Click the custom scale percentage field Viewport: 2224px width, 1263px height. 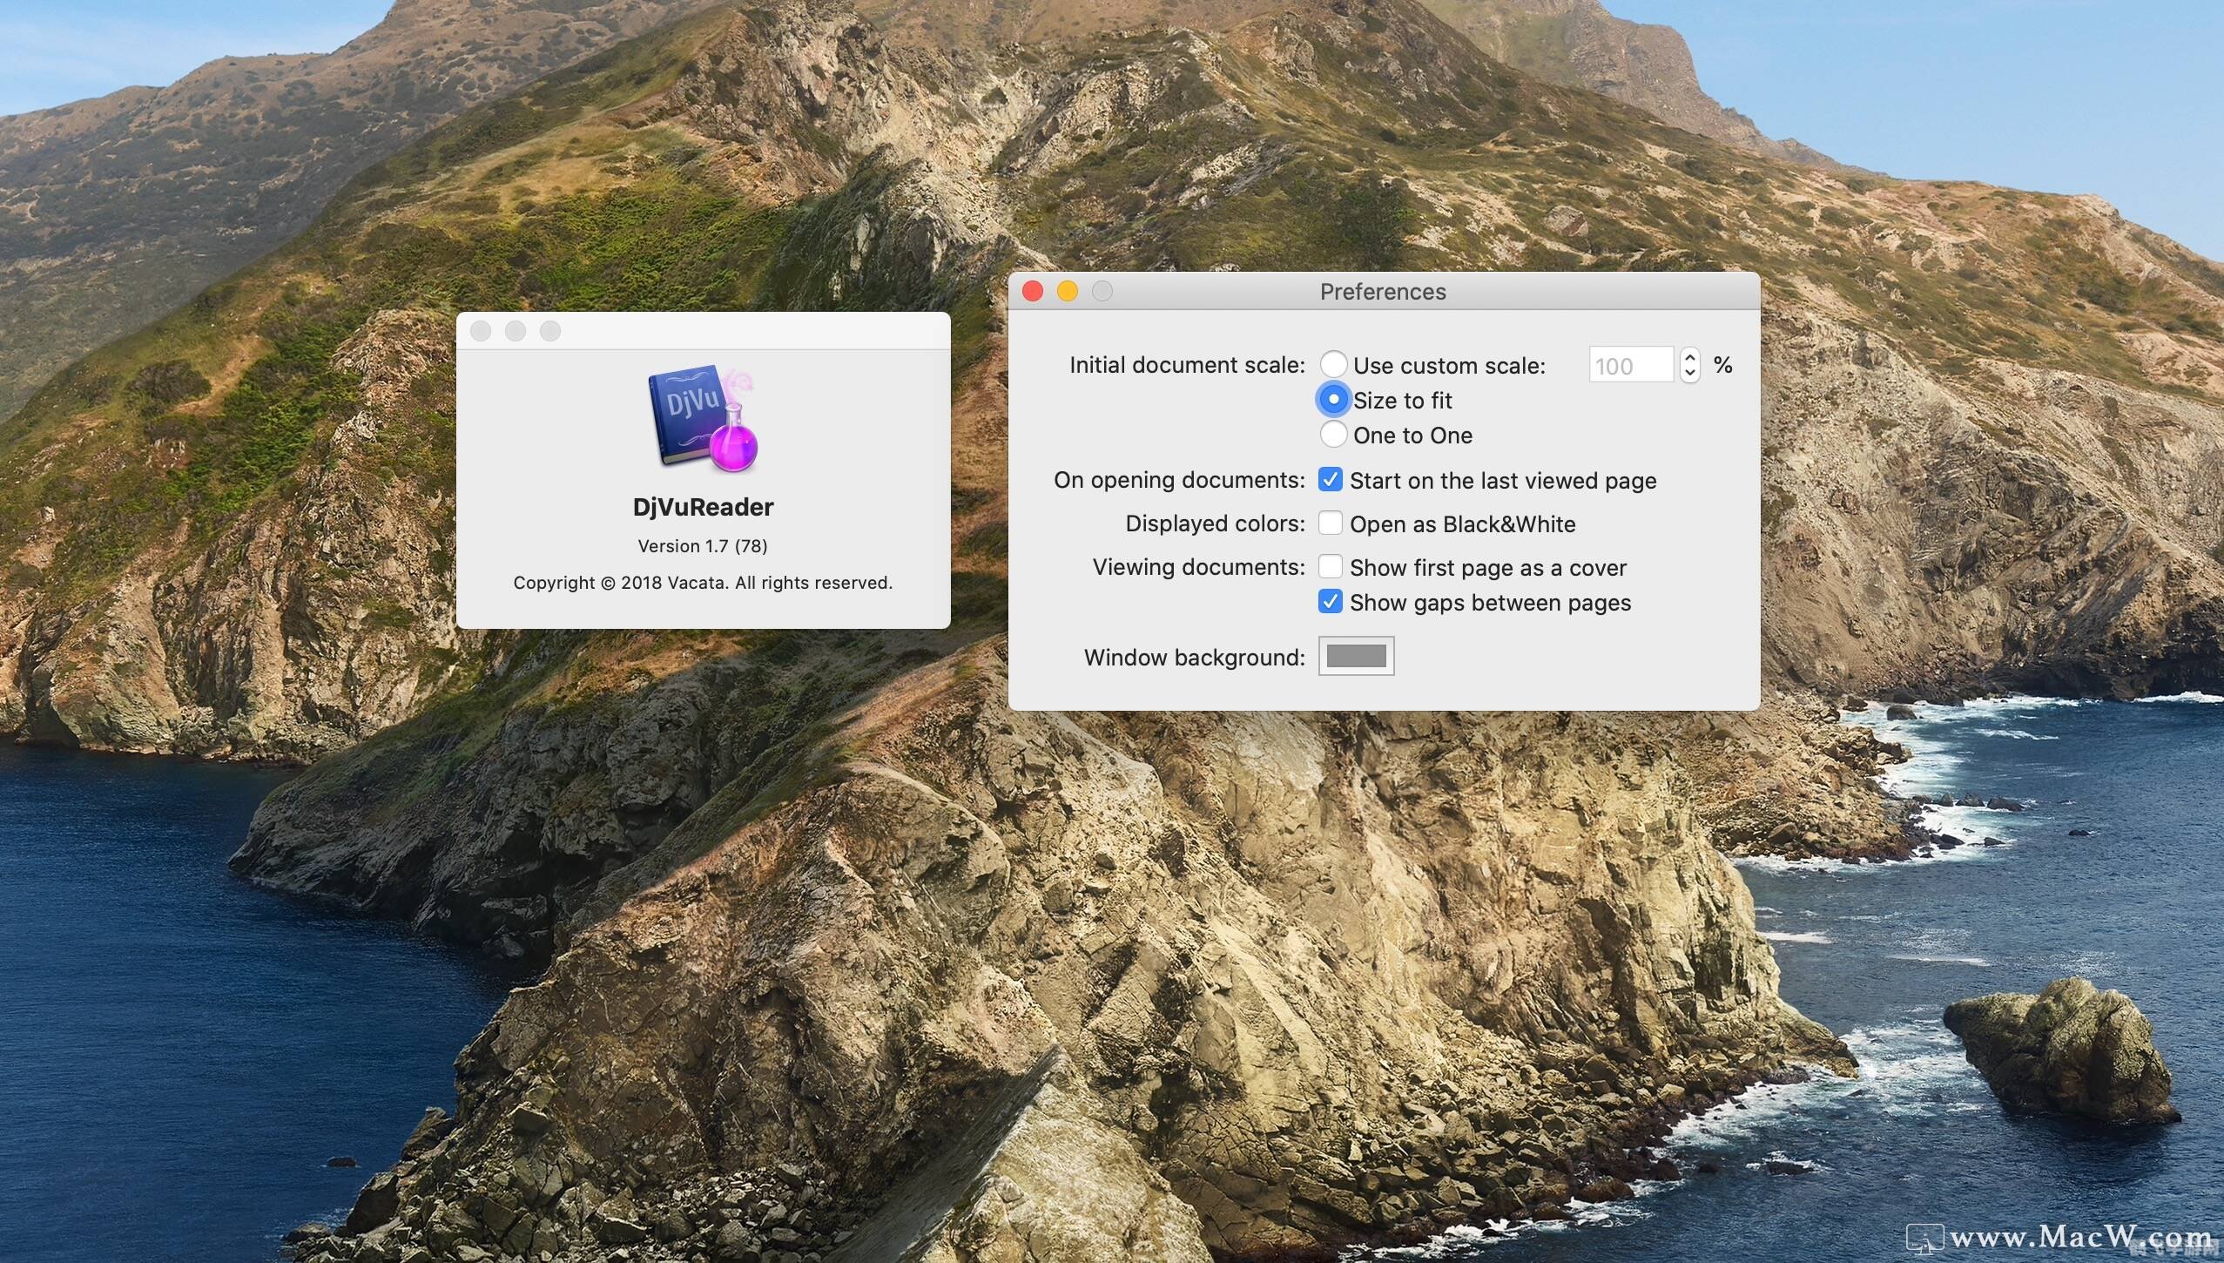coord(1630,365)
